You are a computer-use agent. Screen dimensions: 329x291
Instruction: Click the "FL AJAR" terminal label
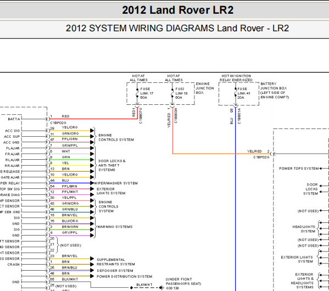(13, 148)
